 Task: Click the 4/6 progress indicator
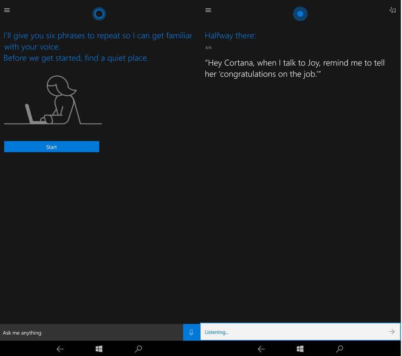coord(208,48)
